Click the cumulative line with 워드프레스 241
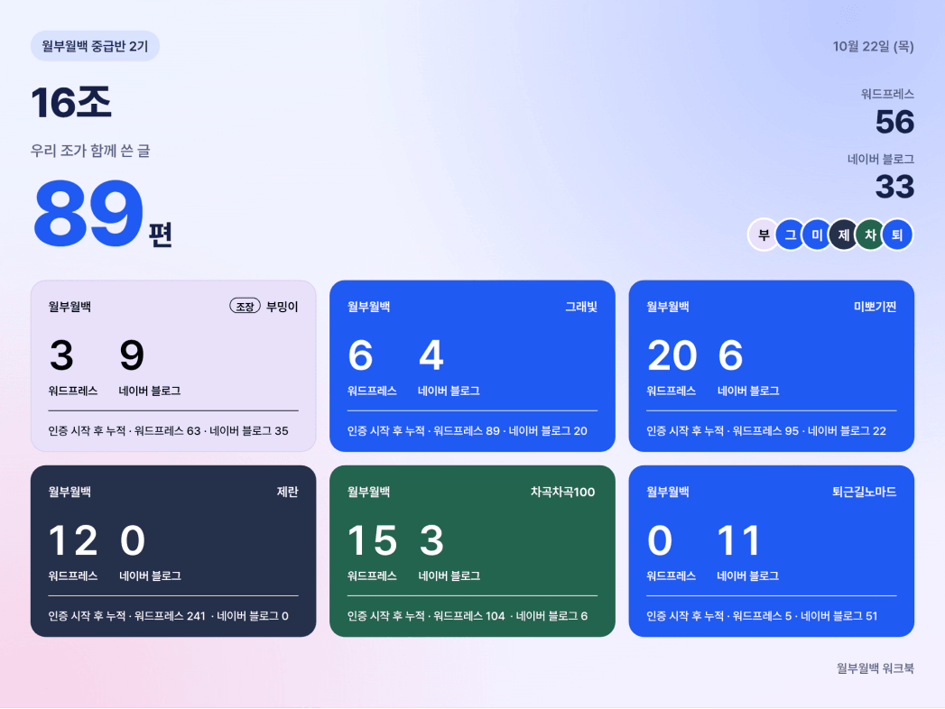 [x=168, y=615]
